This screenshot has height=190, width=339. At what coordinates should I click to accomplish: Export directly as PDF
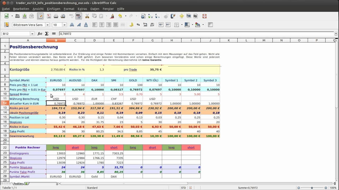coord(49,16)
